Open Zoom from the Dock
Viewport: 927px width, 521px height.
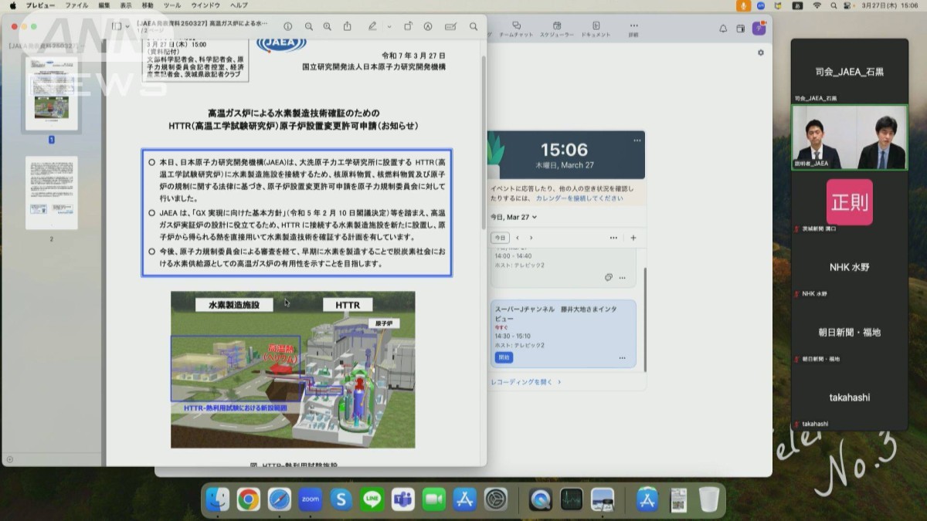[311, 499]
